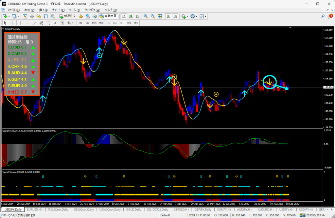Select the text tool A
Image resolution: width=335 pixels, height=218 pixels.
pos(55,23)
